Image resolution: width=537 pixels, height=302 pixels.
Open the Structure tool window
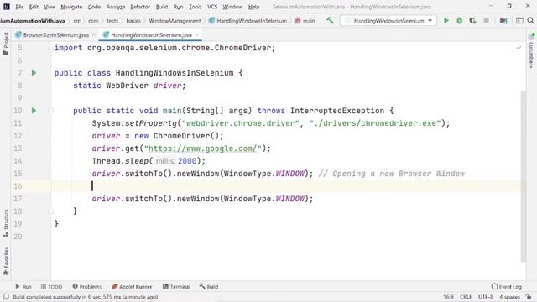6,223
